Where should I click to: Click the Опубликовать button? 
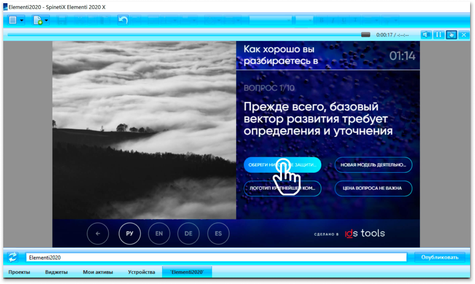coord(439,257)
